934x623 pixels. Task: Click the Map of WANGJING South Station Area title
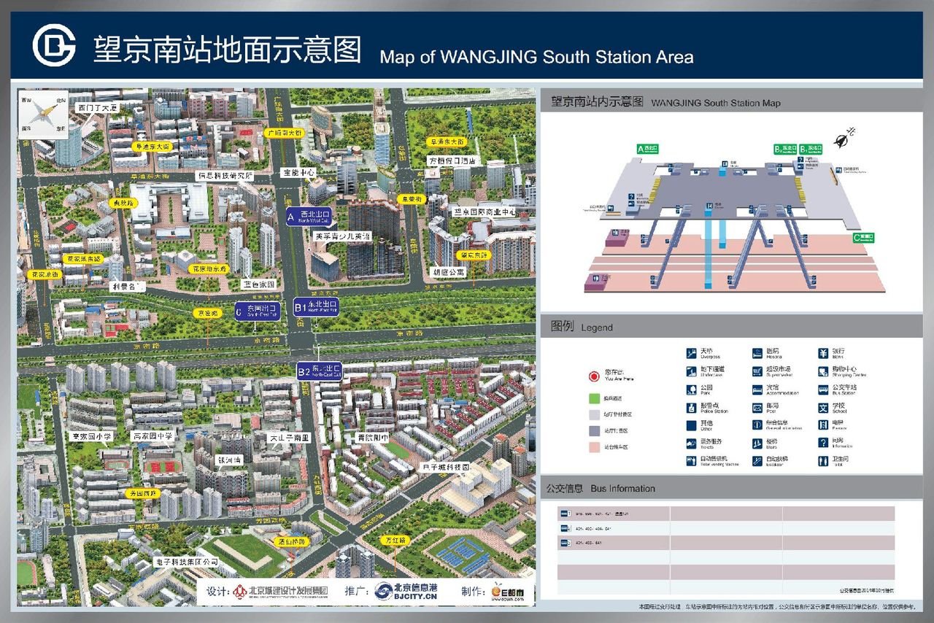click(x=536, y=57)
